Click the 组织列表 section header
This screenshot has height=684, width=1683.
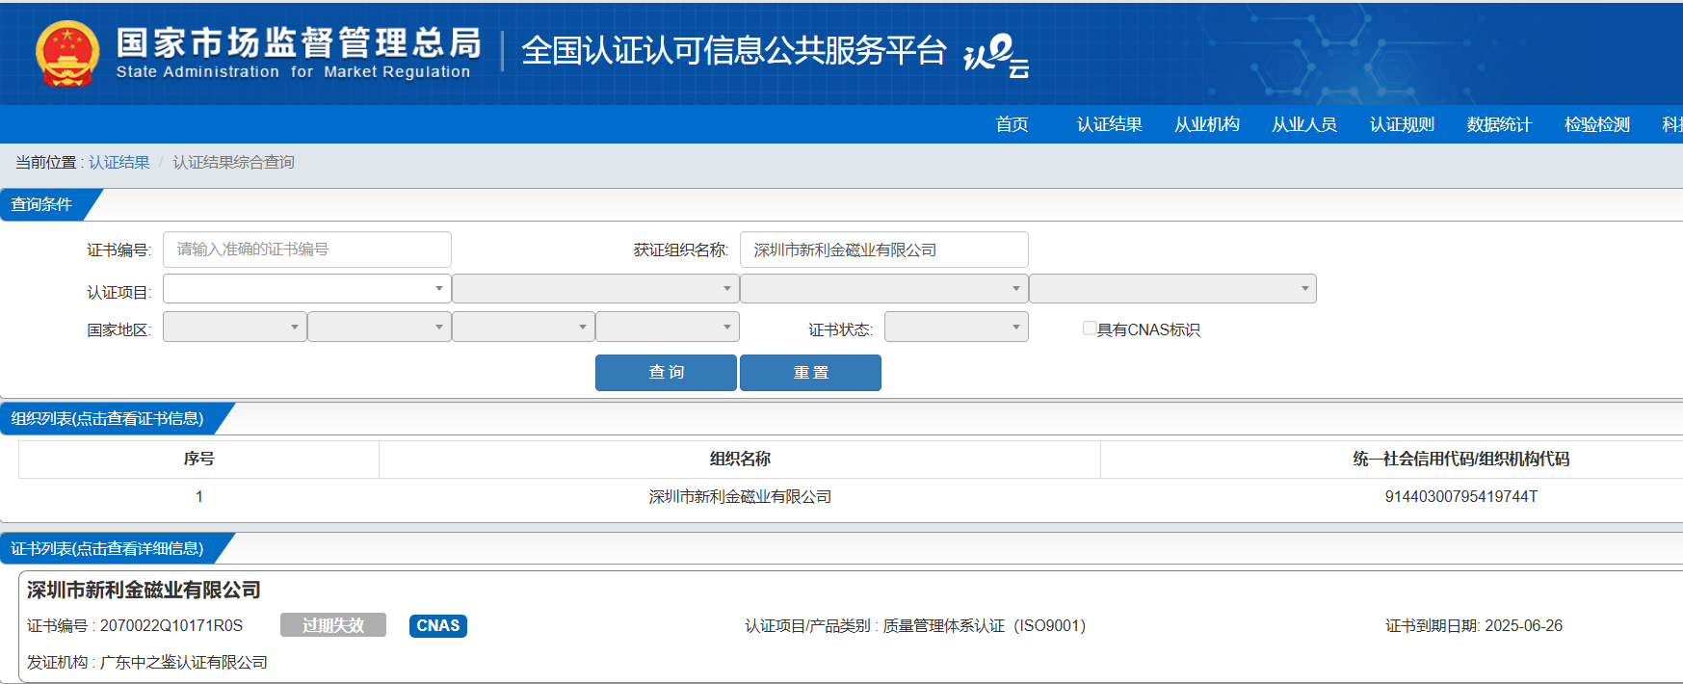pyautogui.click(x=107, y=418)
